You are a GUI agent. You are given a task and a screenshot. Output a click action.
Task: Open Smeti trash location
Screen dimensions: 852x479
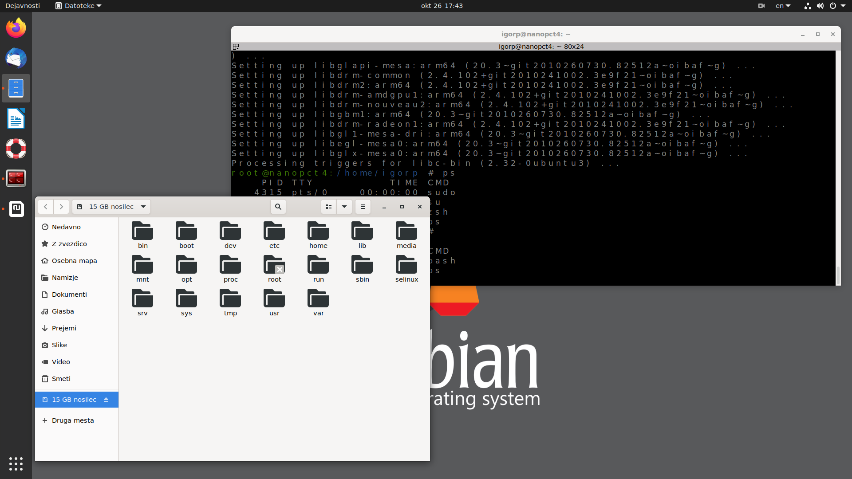(61, 379)
